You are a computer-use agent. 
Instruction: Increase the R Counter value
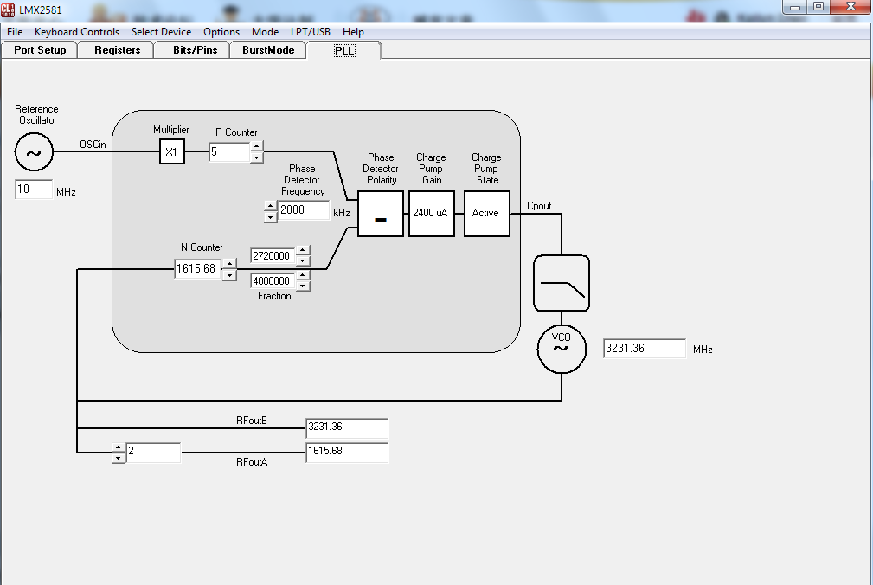(x=256, y=146)
